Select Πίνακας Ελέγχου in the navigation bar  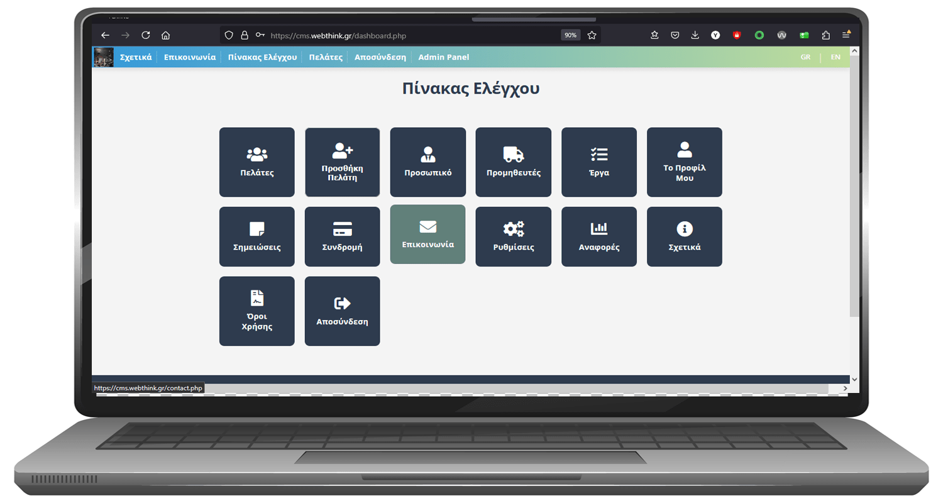coord(262,57)
